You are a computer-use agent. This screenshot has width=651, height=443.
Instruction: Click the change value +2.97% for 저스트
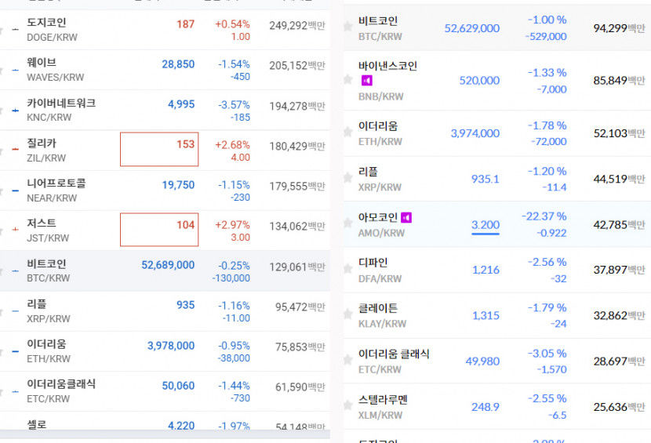click(x=232, y=225)
